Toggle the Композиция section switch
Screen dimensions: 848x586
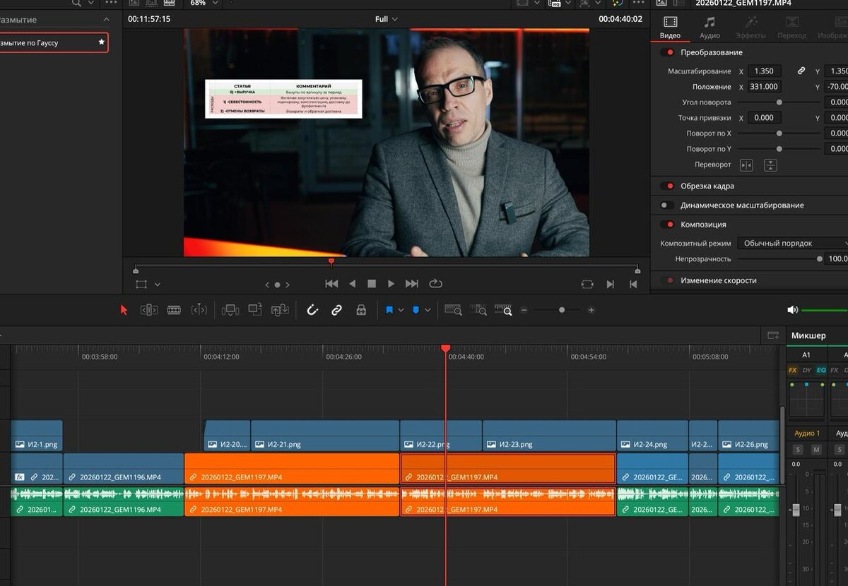(666, 224)
